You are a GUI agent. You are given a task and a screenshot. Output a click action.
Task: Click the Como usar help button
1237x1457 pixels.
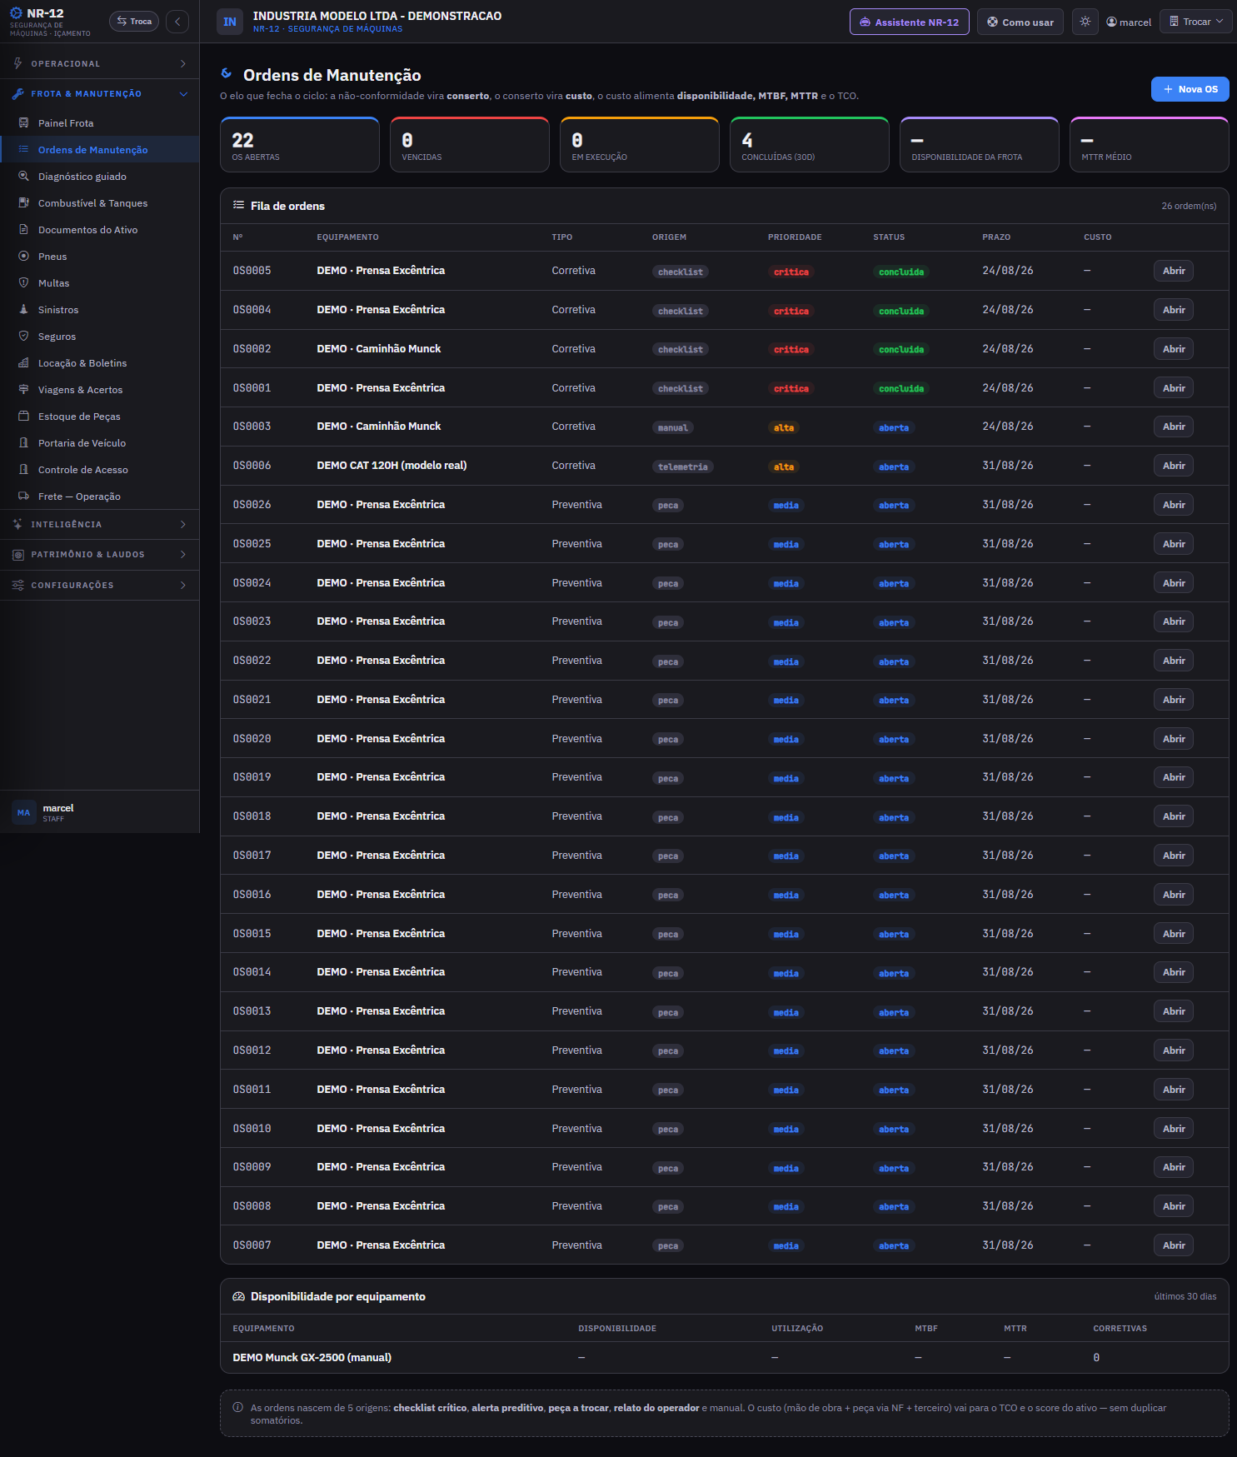(1020, 22)
